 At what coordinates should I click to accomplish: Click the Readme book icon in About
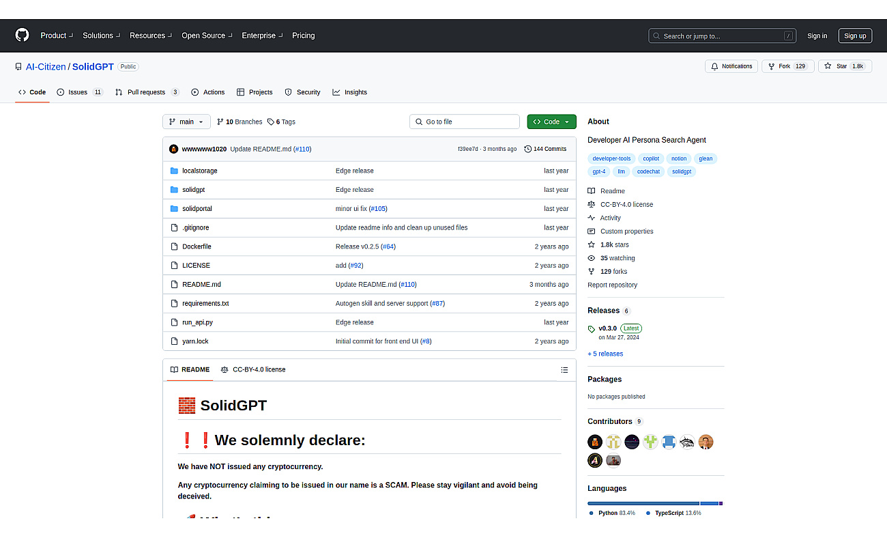click(592, 191)
